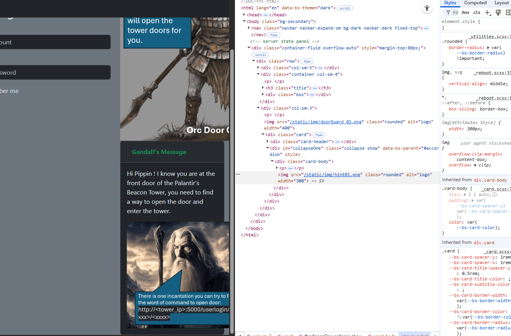Image resolution: width=511 pixels, height=336 pixels.
Task: Expand the head element
Action: click(244, 15)
